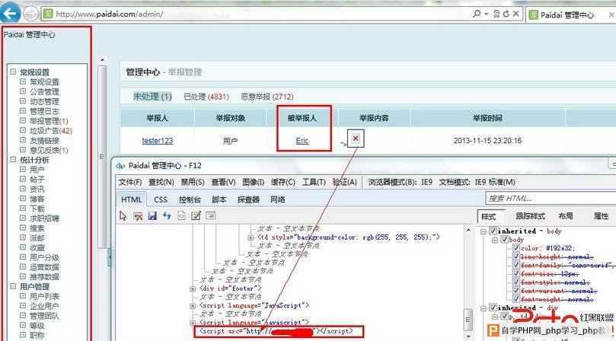Uncheck the body rule checkbox
This screenshot has height=341, width=616.
tap(504, 240)
